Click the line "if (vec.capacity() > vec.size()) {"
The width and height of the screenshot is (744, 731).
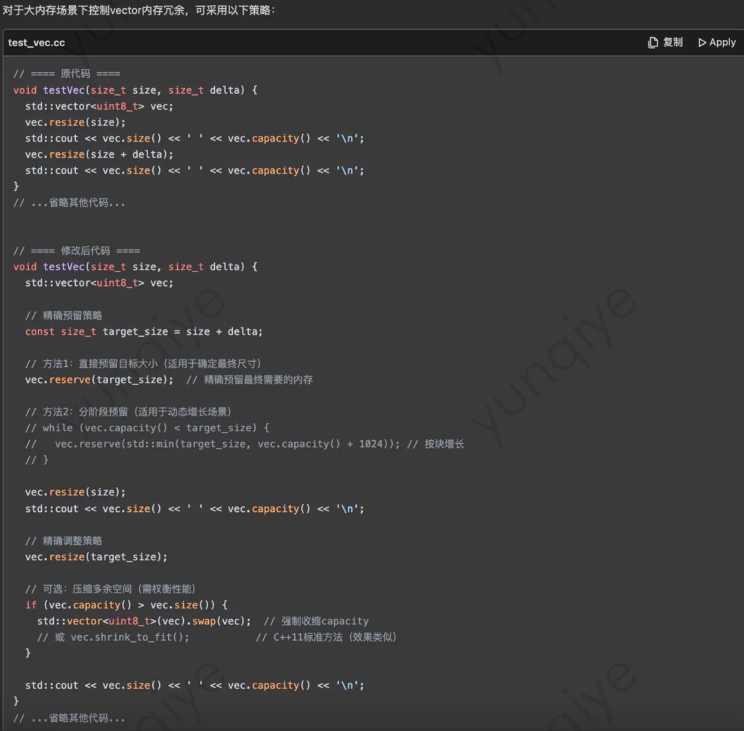click(126, 605)
